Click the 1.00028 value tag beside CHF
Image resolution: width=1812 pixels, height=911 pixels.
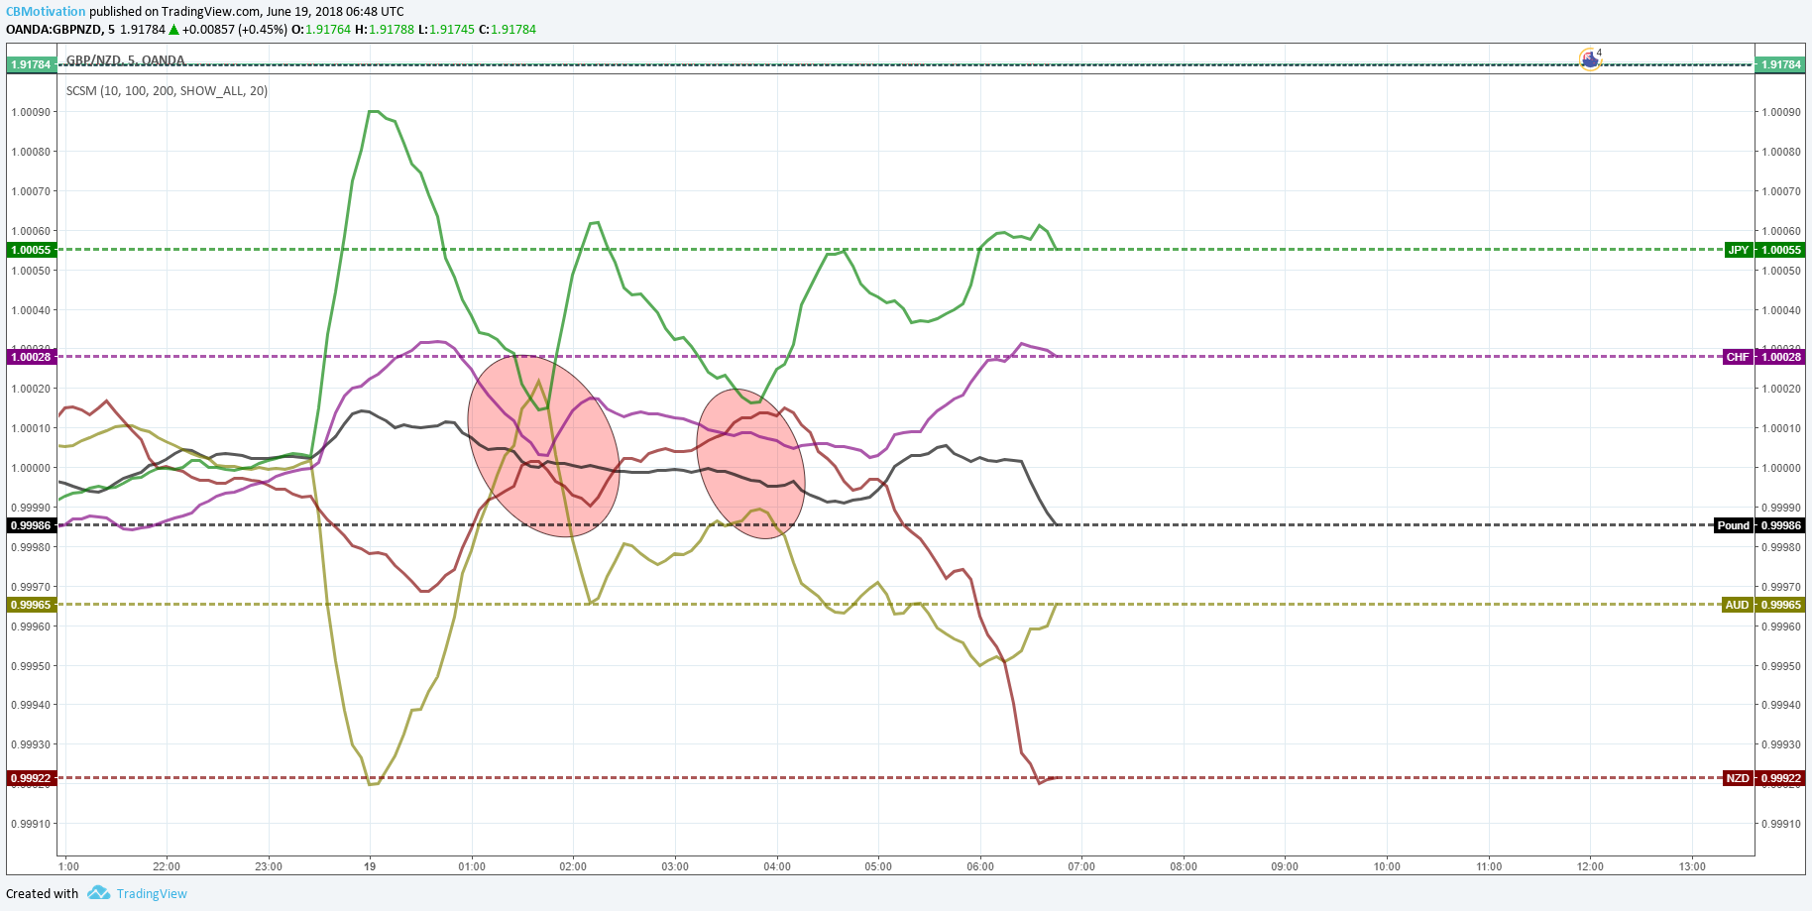pos(1781,357)
